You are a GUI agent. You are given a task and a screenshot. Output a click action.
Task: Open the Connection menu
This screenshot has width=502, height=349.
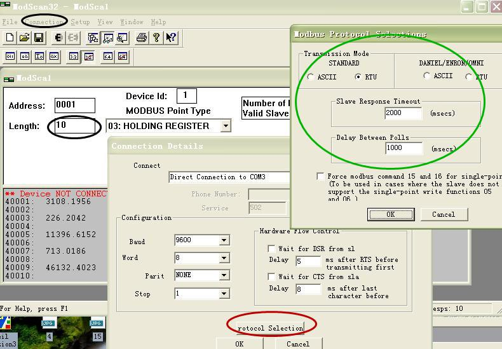click(44, 22)
